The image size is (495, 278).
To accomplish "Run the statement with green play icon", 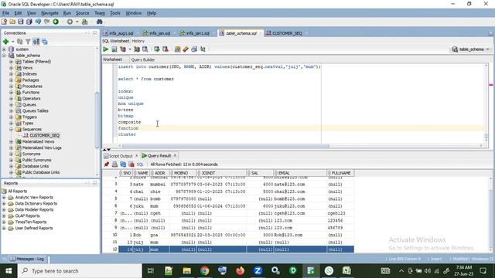I will coord(105,49).
